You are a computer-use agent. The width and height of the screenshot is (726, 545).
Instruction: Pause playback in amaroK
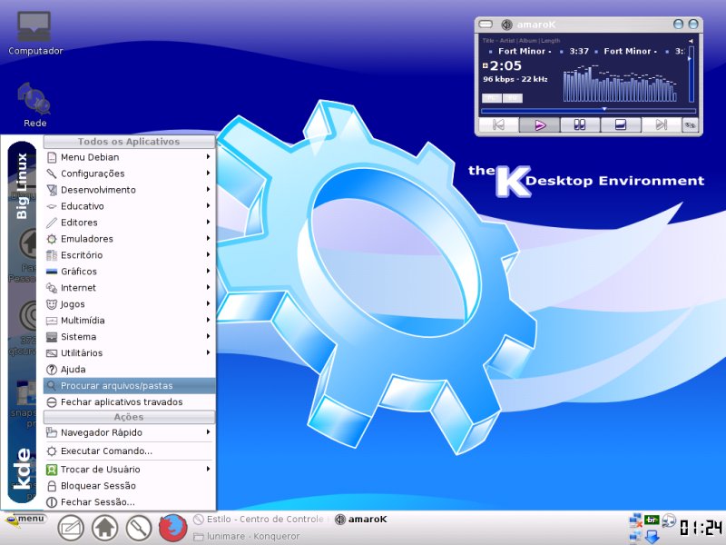580,124
